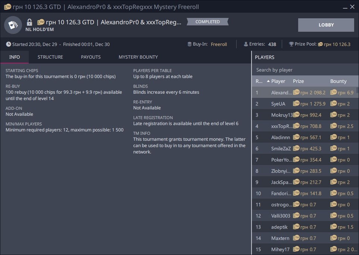Click the TM coin in SyeUA's prize cell
Image resolution: width=359 pixels, height=255 pixels.
click(296, 104)
